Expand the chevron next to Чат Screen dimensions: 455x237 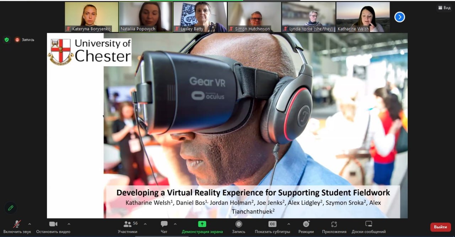click(175, 224)
